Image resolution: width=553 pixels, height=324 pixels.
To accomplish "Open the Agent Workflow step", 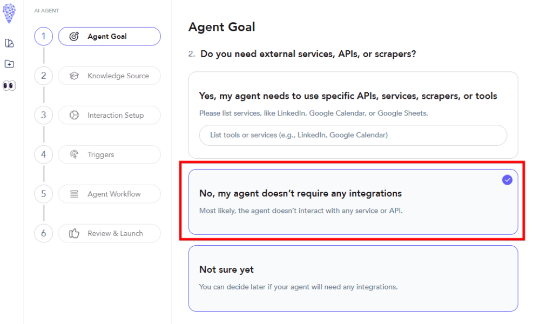I will point(113,194).
